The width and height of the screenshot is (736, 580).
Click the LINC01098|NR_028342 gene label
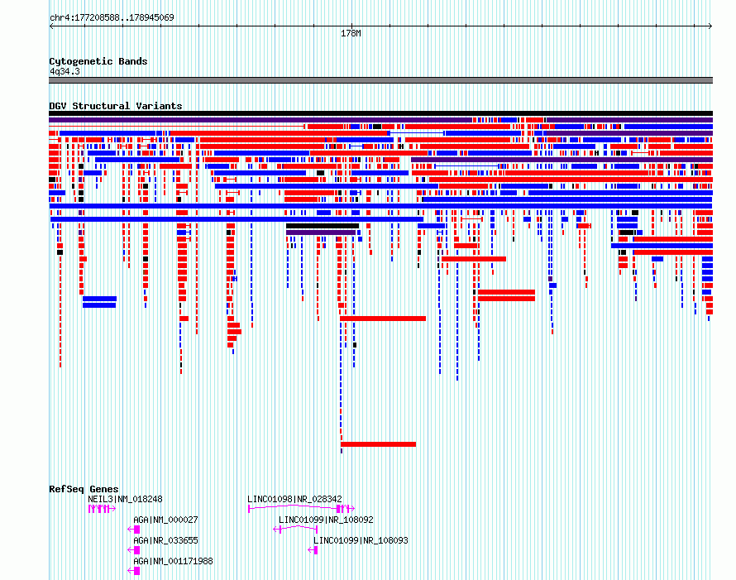294,499
